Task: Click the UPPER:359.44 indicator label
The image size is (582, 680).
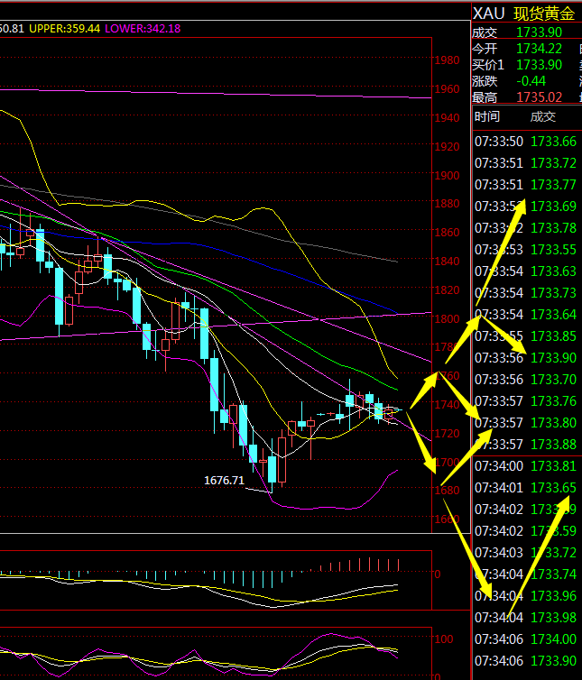Action: point(64,29)
